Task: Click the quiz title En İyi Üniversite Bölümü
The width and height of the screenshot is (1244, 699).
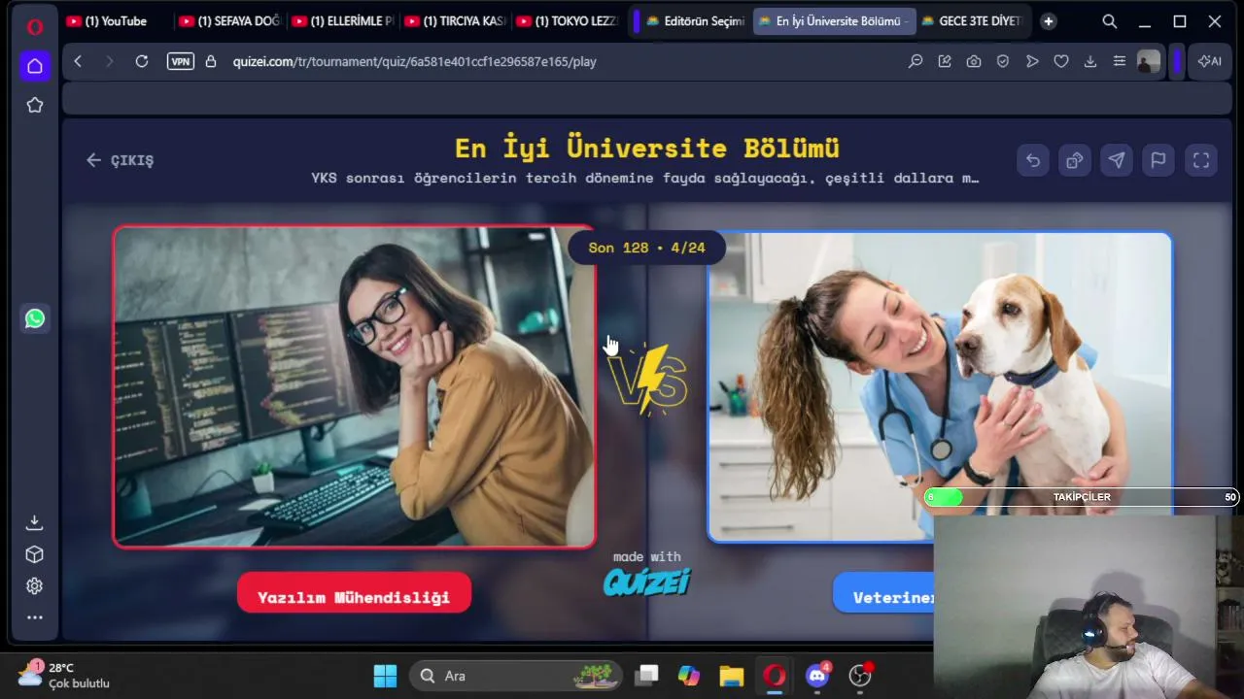Action: [x=647, y=148]
